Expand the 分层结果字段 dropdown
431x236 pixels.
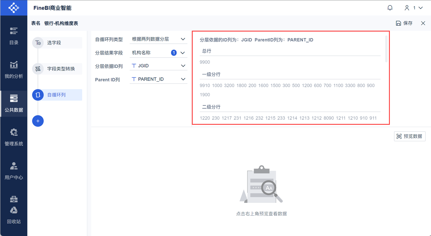(x=158, y=53)
